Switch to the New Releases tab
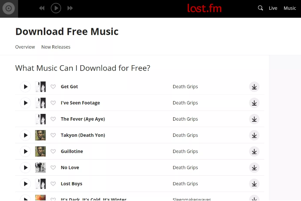301x201 pixels. [x=56, y=47]
